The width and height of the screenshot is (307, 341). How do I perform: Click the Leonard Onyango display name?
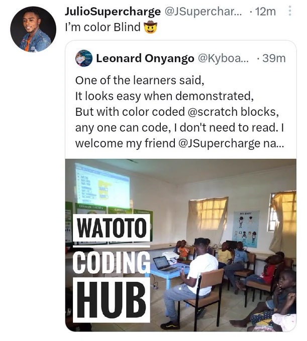pyautogui.click(x=145, y=58)
